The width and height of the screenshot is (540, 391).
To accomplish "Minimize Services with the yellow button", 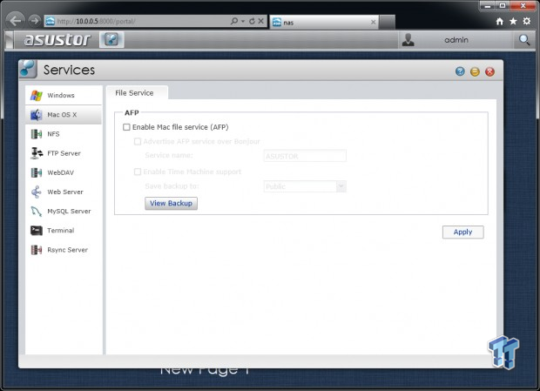I will 475,71.
